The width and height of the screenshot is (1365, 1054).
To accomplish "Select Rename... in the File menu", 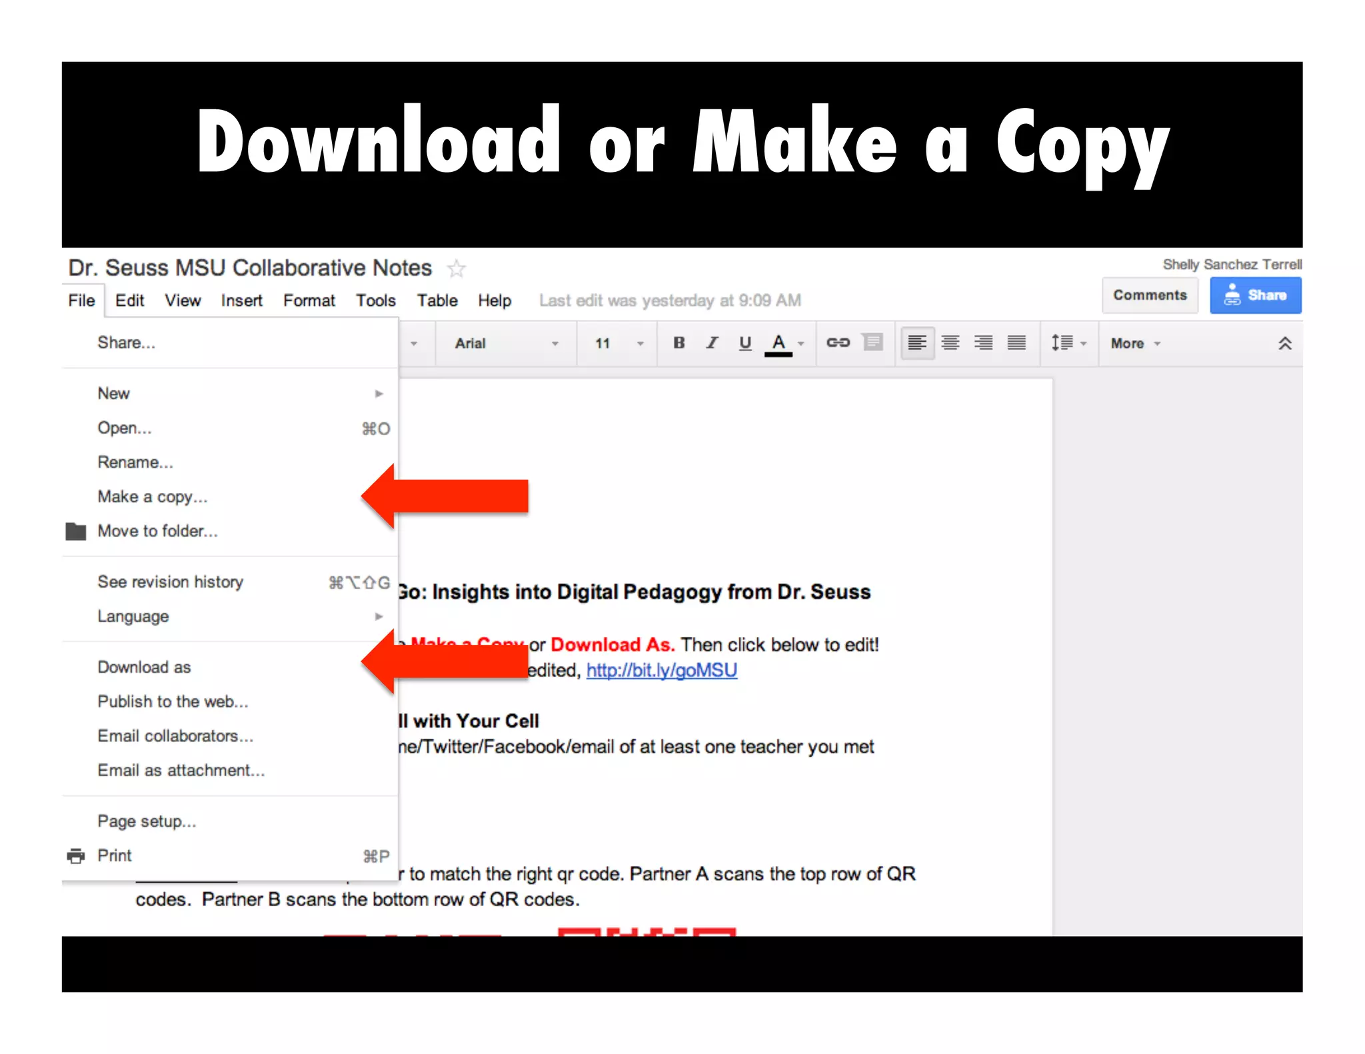I will point(230,462).
